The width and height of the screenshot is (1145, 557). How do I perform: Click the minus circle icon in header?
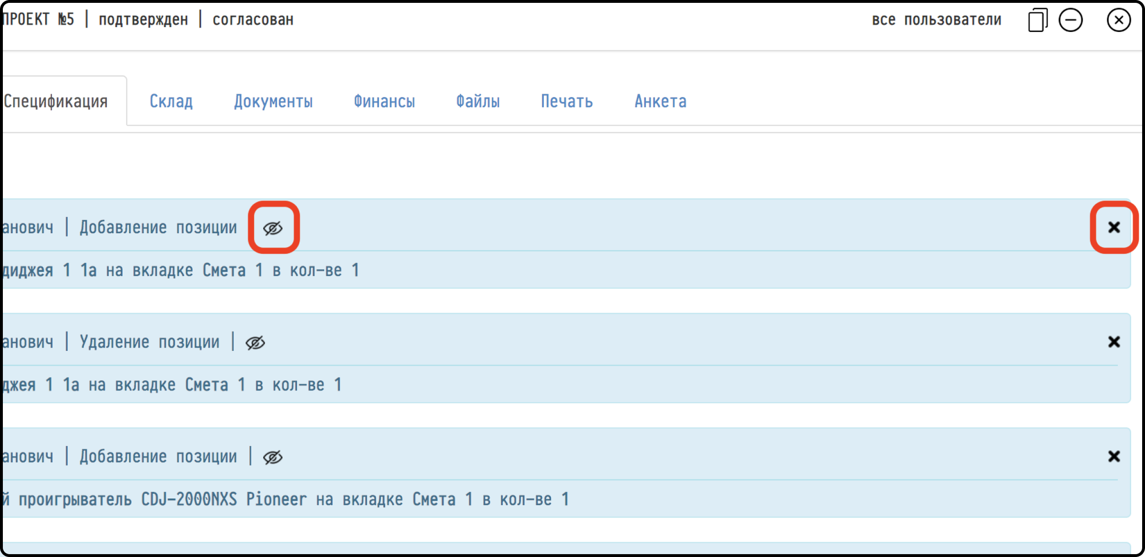tap(1071, 20)
